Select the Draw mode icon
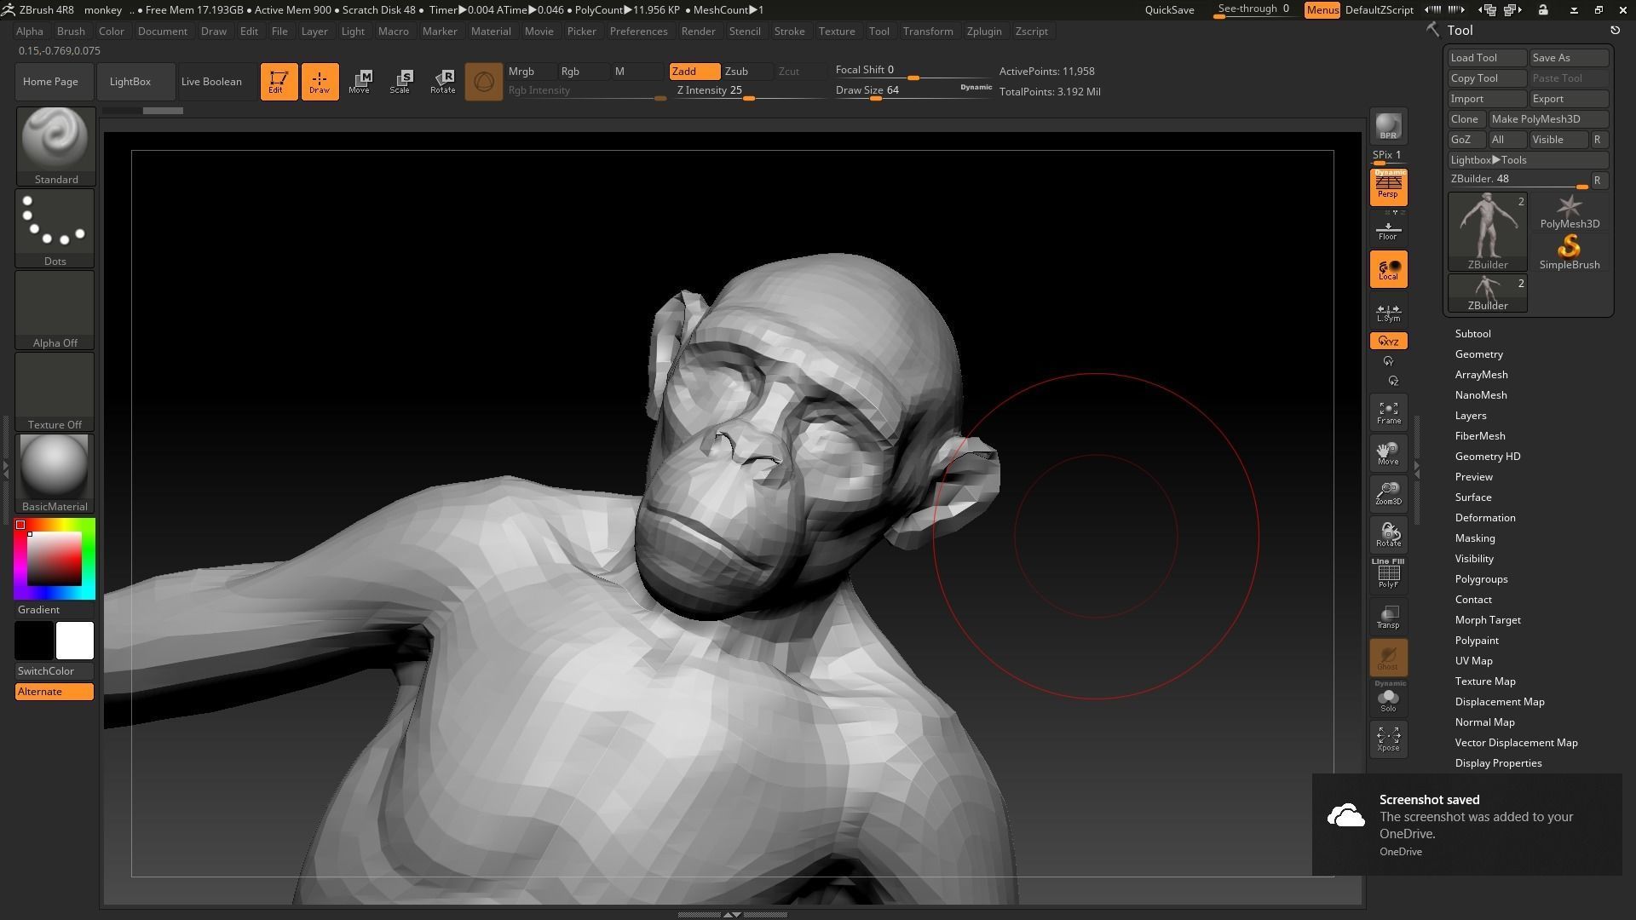The image size is (1636, 920). (320, 82)
